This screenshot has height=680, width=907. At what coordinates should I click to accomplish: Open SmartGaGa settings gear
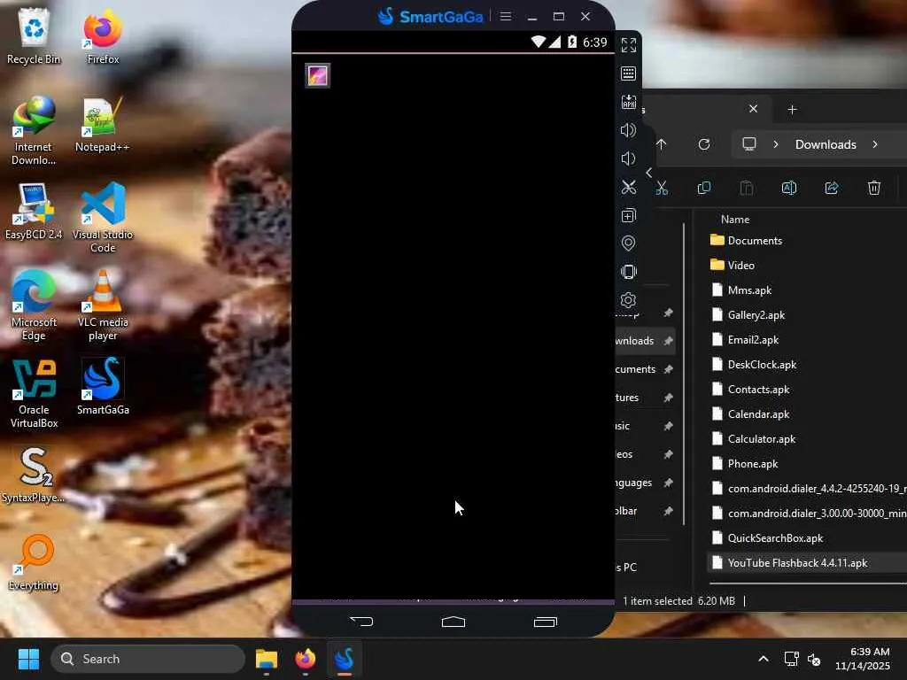(629, 300)
